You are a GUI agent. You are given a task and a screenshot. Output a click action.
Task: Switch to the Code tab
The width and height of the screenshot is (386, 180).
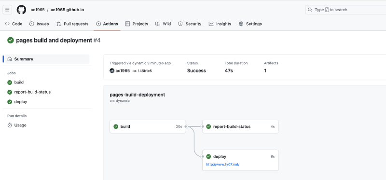point(14,24)
